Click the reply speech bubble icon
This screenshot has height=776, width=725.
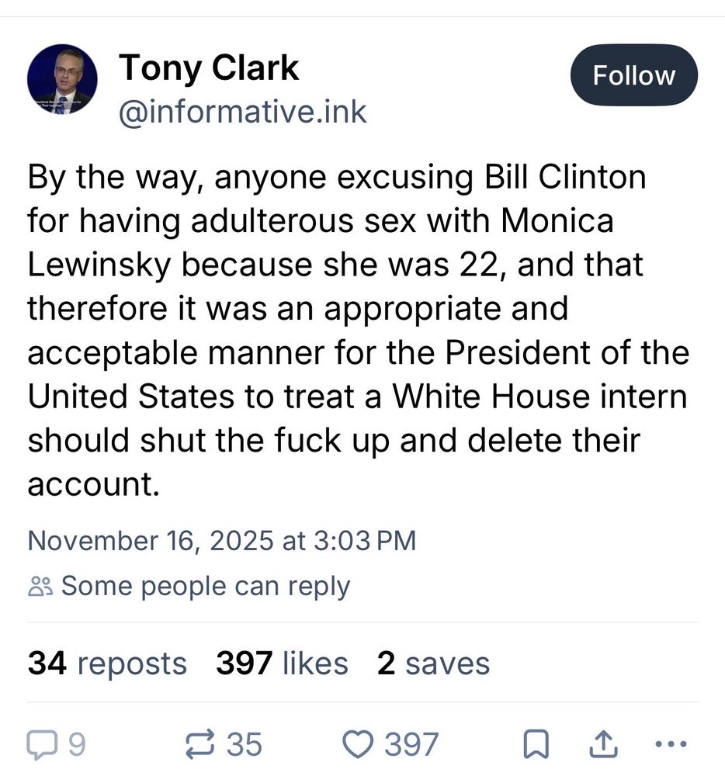(42, 744)
